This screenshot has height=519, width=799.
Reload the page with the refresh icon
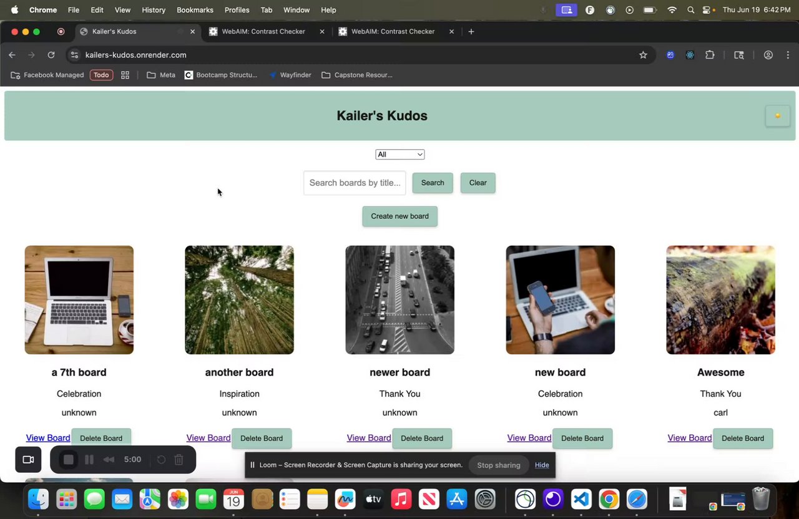pyautogui.click(x=51, y=55)
